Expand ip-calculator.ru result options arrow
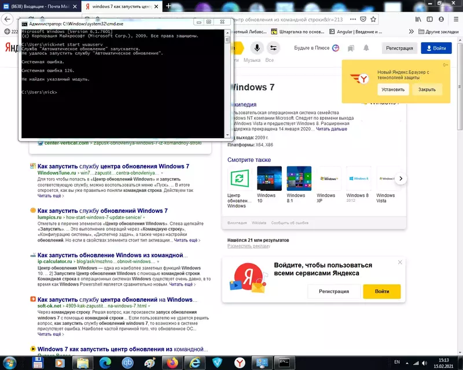 (158, 262)
